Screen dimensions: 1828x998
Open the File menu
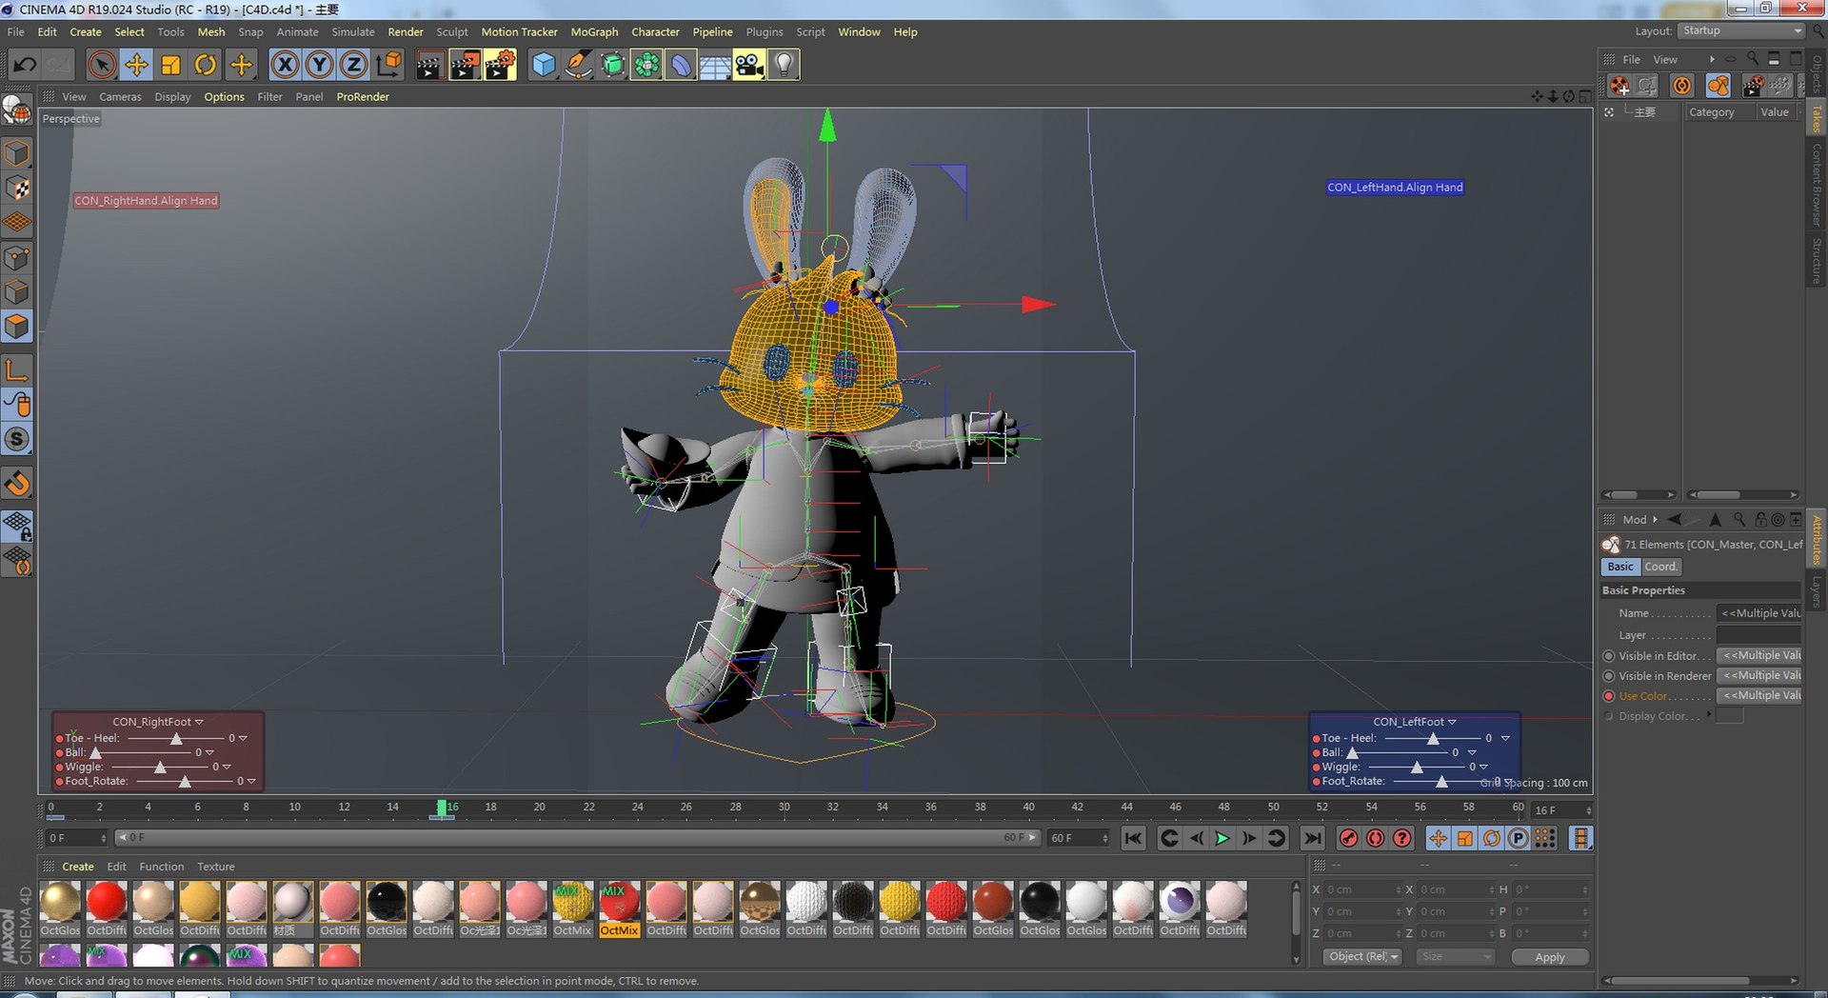pos(16,31)
